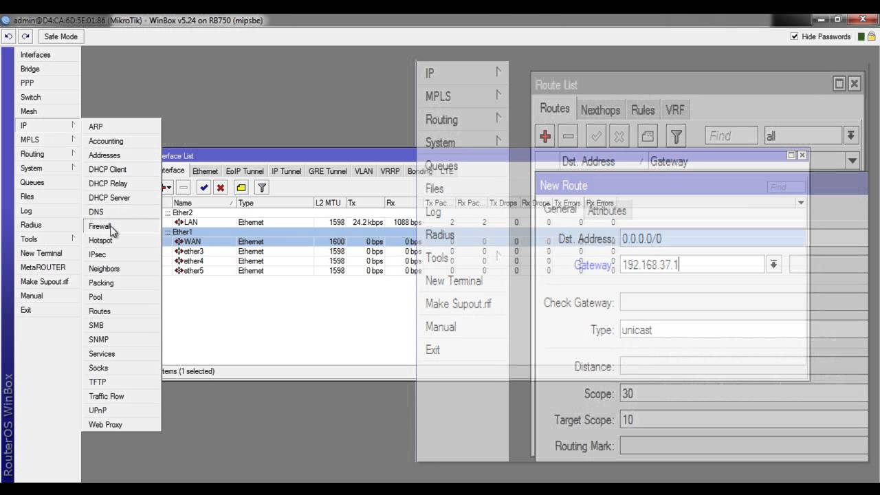This screenshot has width=880, height=495.
Task: Switch to Ethernet tab in Interface List
Action: [205, 171]
